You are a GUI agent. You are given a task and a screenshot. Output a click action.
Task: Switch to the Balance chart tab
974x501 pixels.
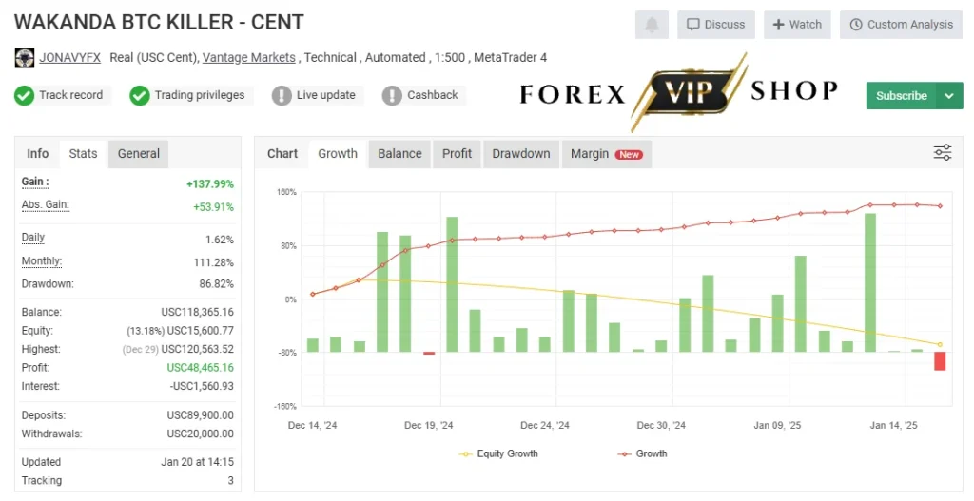(x=399, y=154)
